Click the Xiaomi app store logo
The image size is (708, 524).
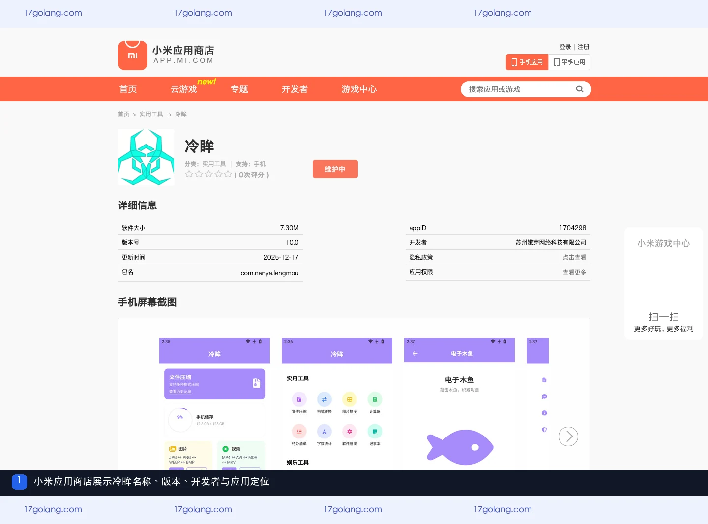point(167,56)
